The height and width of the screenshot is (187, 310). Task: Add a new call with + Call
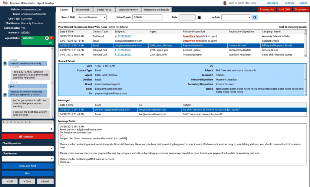pyautogui.click(x=10, y=181)
